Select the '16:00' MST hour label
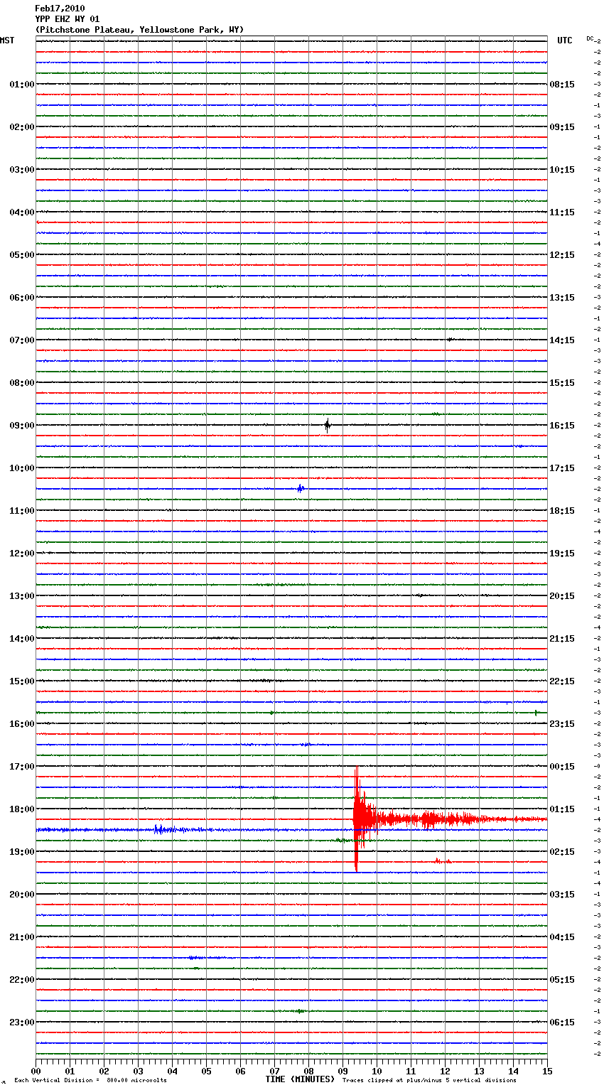This screenshot has height=1090, width=604. [x=21, y=724]
